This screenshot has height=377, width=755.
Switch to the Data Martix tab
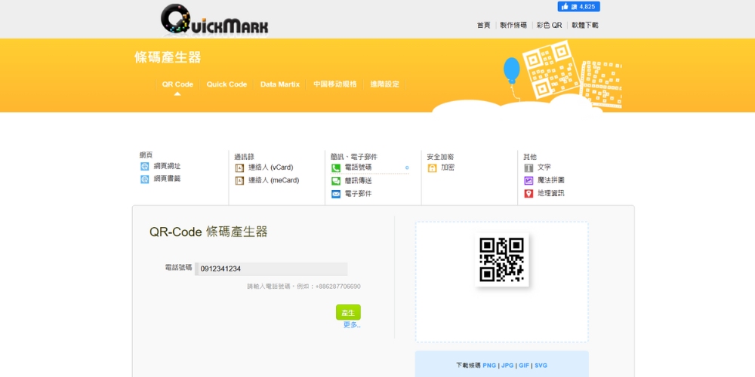pos(280,84)
